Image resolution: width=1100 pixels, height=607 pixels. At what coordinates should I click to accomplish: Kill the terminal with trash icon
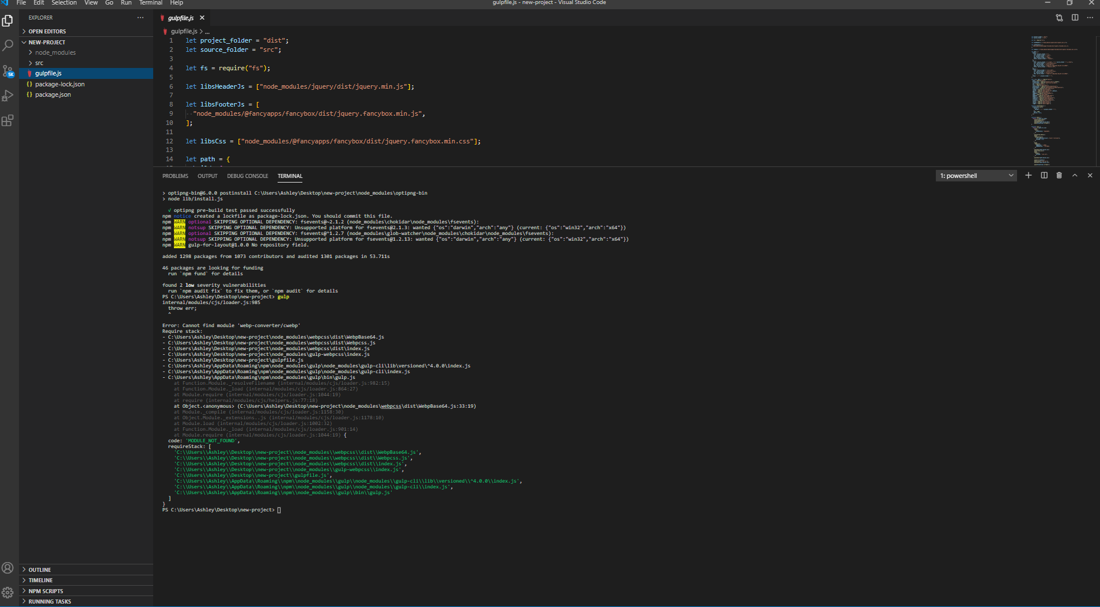point(1059,176)
